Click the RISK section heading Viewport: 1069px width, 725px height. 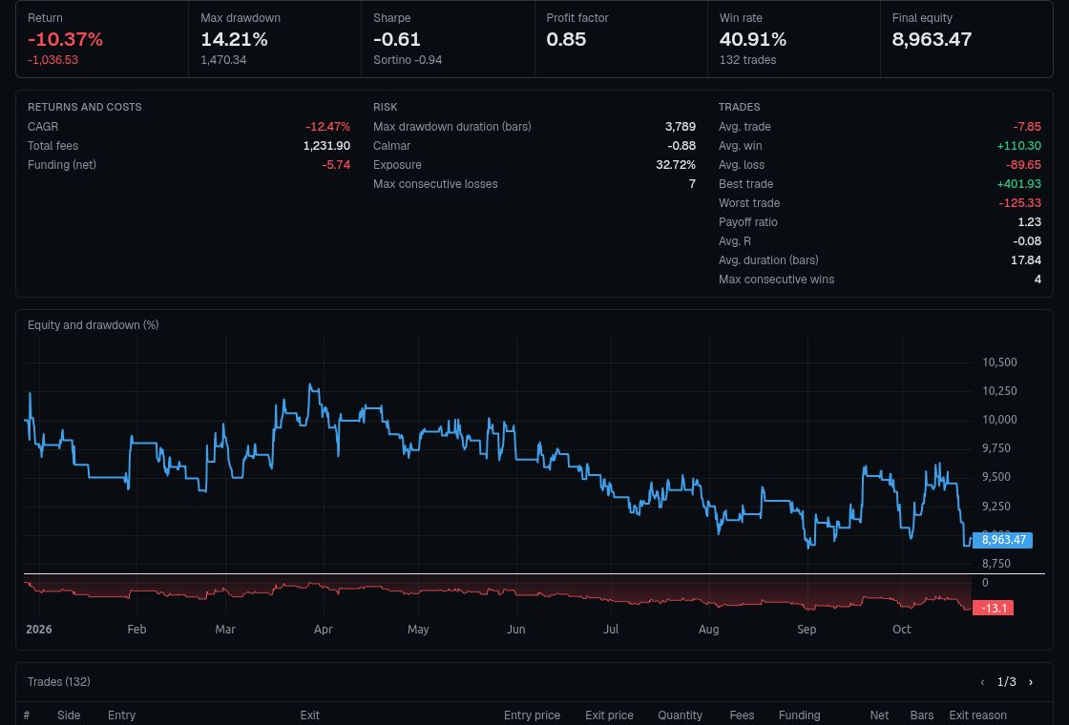386,107
